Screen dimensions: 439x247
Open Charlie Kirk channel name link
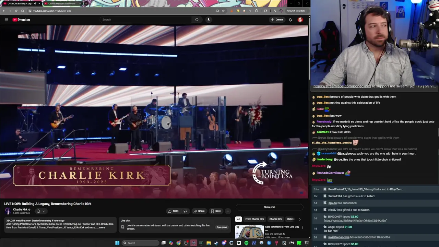coord(20,210)
